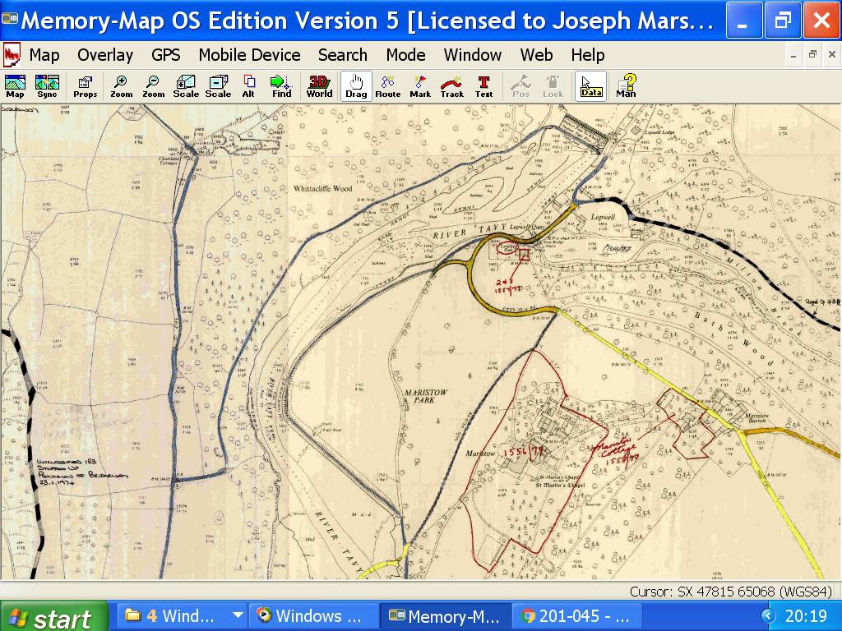Click the Alt map toggle icon

tap(248, 86)
